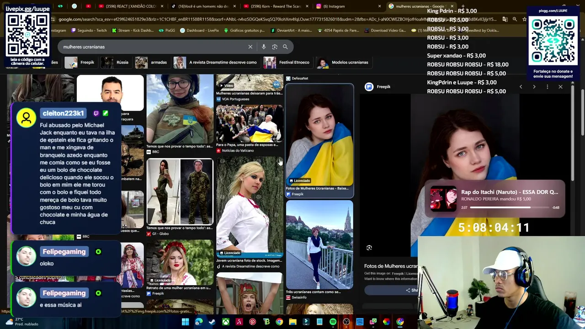Open 'Gráficos gratuitos p...' bookmark
Viewport: 585px width, 329px height.
tap(244, 31)
